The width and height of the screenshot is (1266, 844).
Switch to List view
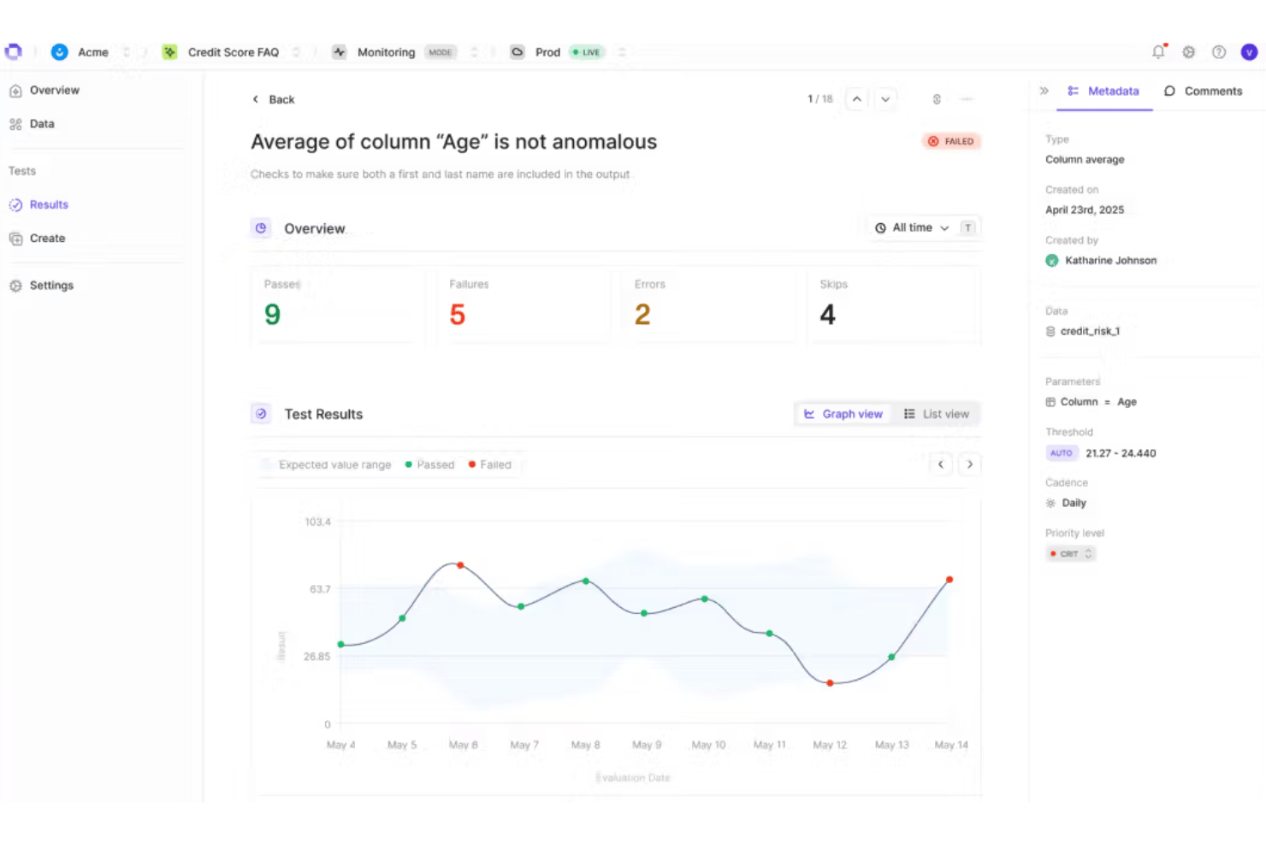[x=937, y=414]
